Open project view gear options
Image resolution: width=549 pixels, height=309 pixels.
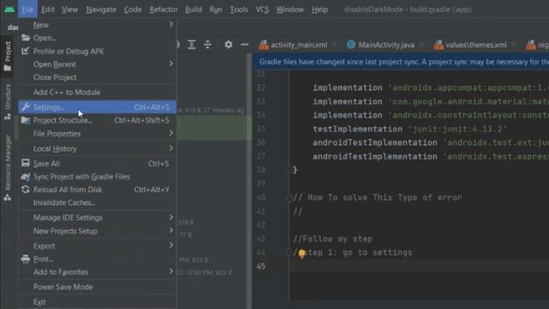coord(228,45)
